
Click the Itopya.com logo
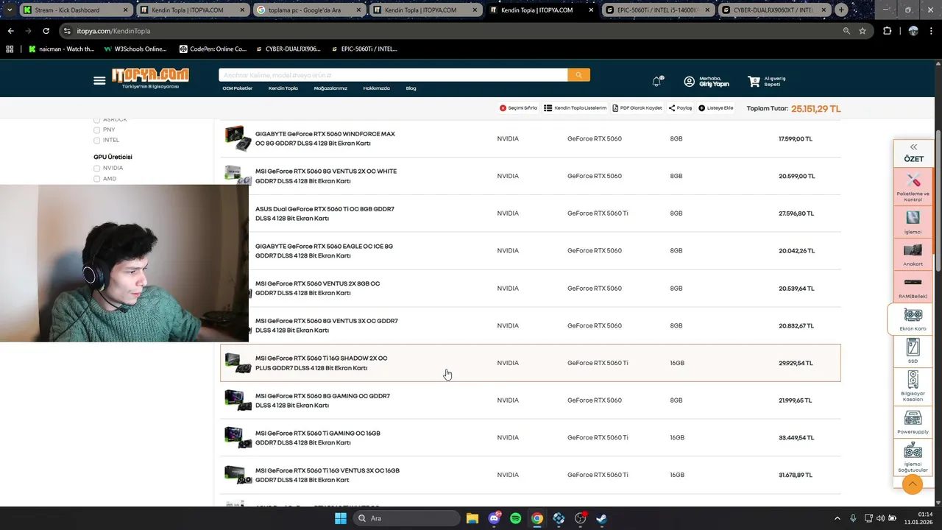click(150, 78)
